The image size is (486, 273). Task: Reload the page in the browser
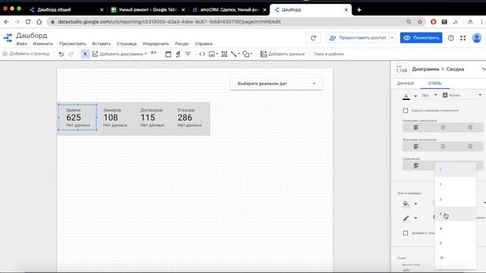(x=28, y=22)
